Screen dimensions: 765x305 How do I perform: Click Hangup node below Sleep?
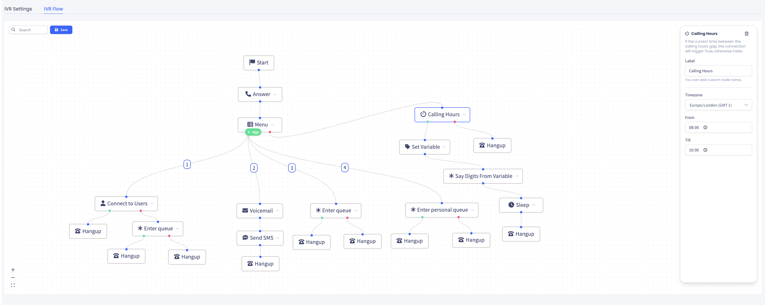coord(521,234)
